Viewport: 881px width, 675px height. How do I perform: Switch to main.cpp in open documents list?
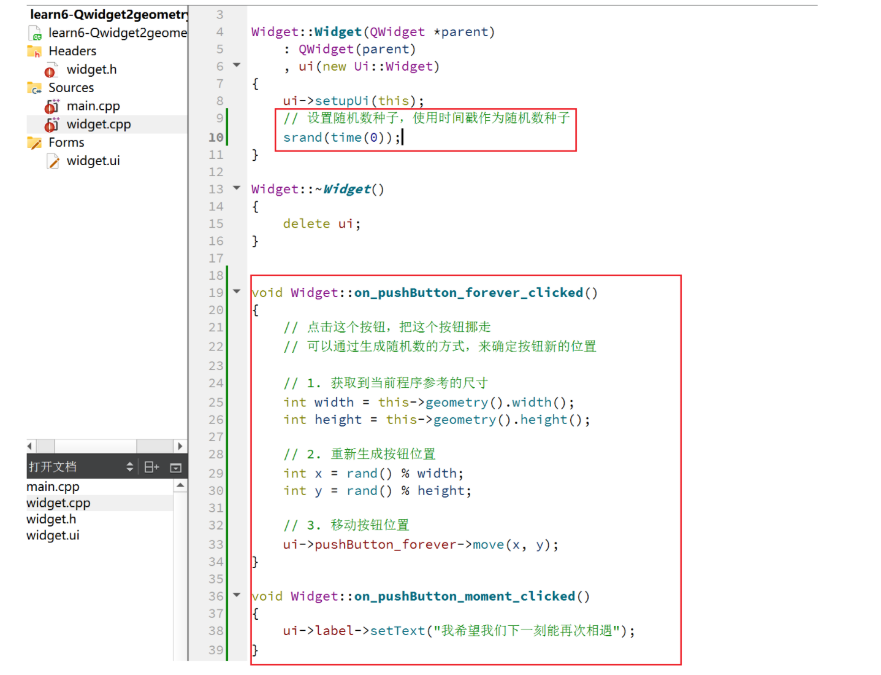pos(53,487)
